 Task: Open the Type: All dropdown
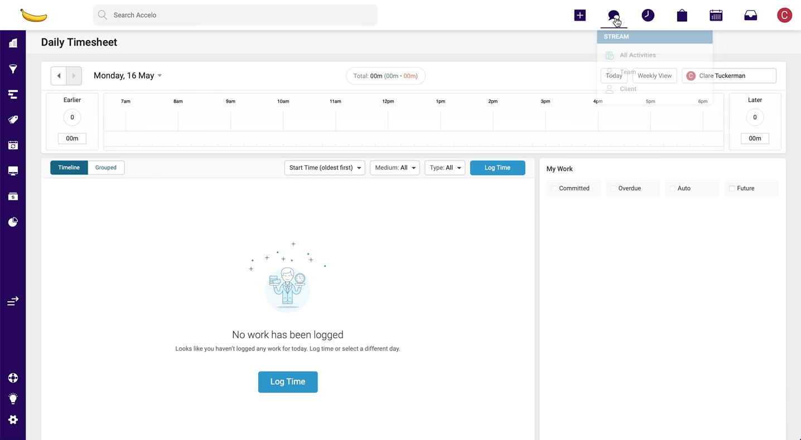pos(445,168)
